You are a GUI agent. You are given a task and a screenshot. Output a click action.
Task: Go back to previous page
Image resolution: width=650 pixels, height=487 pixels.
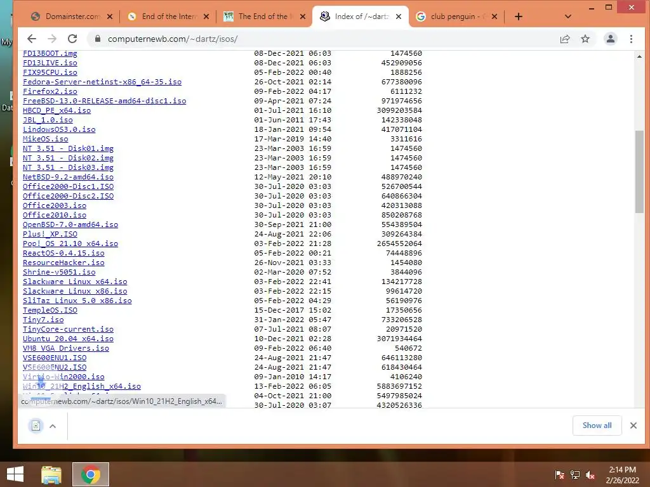[x=32, y=39]
